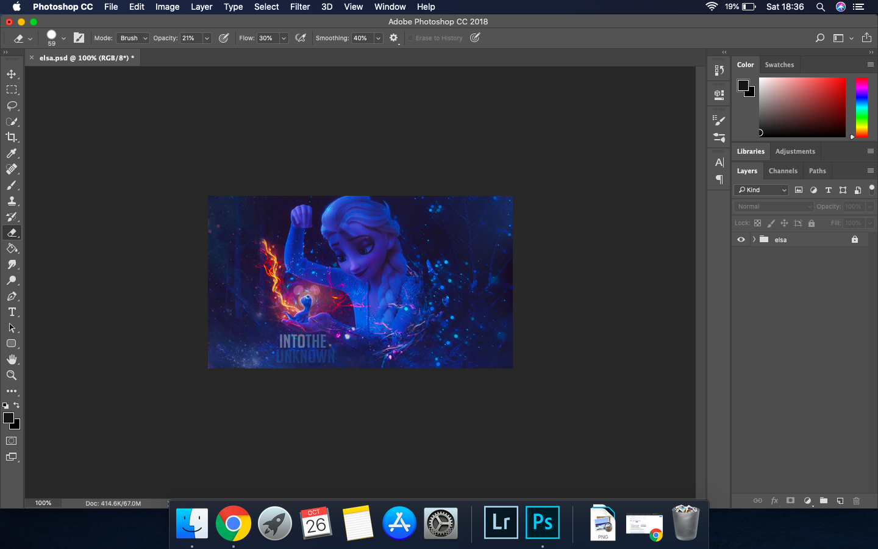Open the Image menu

(x=167, y=7)
